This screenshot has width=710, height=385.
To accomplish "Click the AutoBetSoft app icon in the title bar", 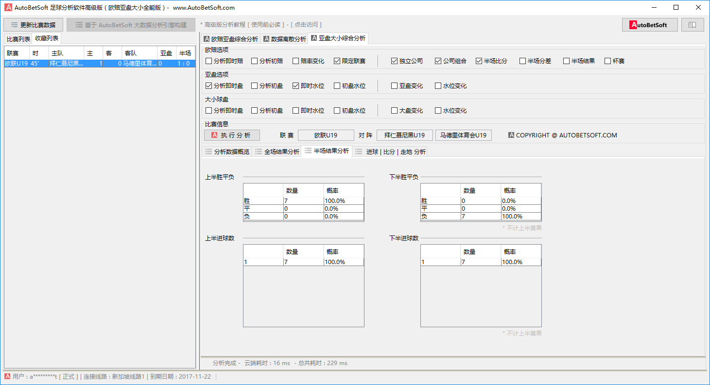I will pyautogui.click(x=8, y=7).
